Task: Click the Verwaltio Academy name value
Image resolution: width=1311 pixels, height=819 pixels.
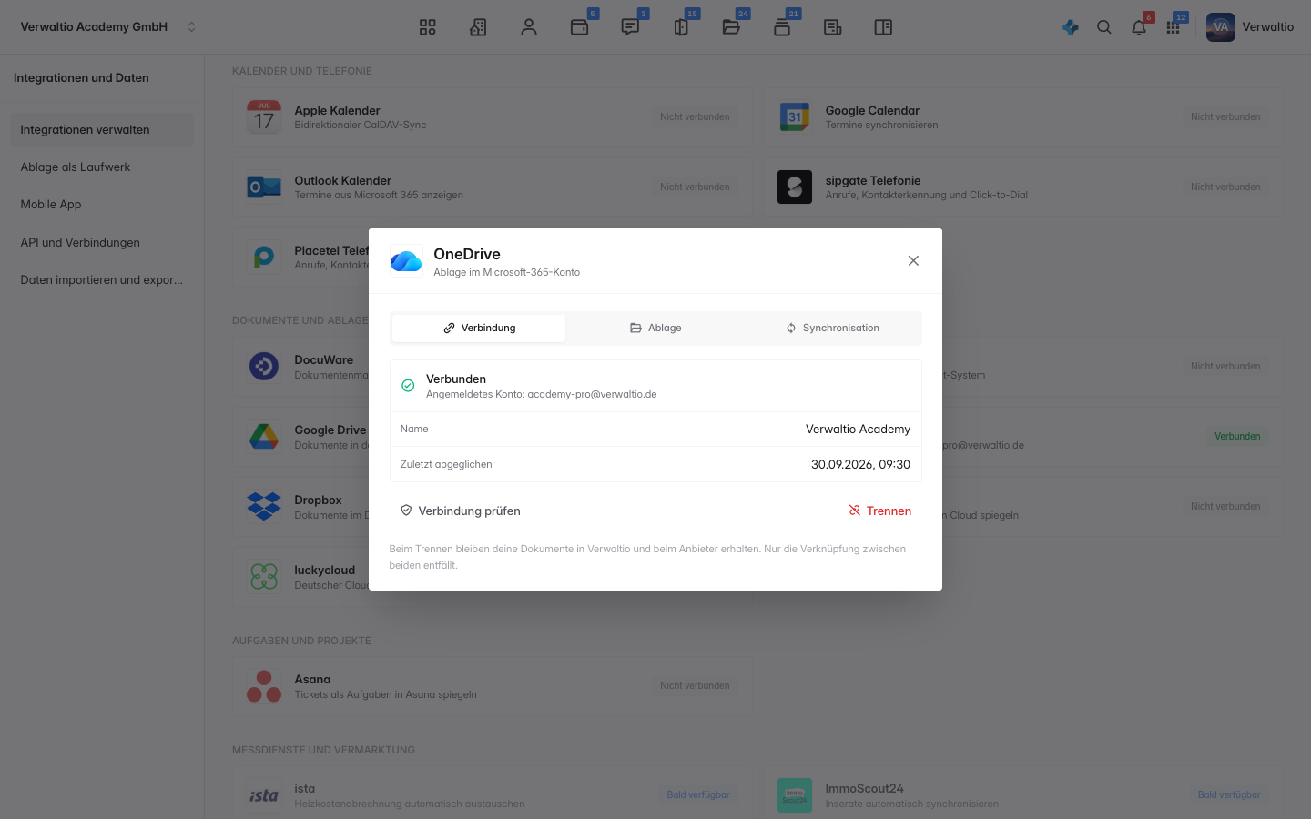Action: click(x=858, y=429)
